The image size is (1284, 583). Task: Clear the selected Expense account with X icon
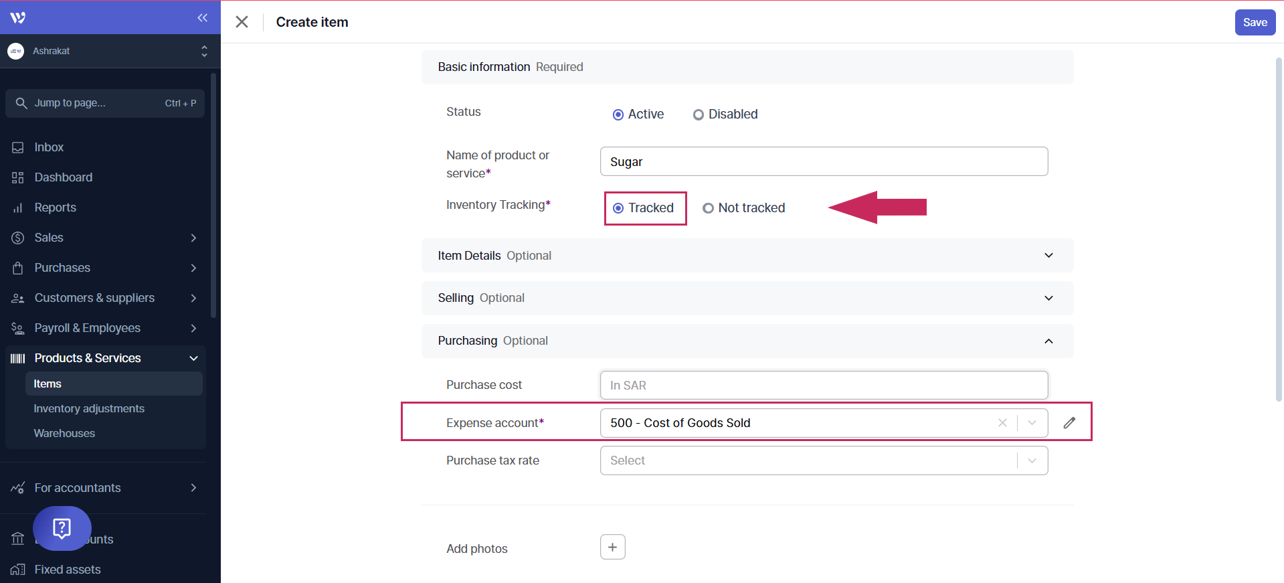pyautogui.click(x=1002, y=422)
